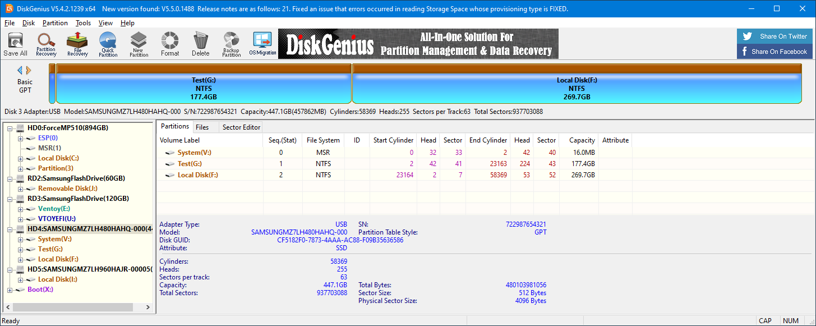Create a New Partition

(x=139, y=44)
